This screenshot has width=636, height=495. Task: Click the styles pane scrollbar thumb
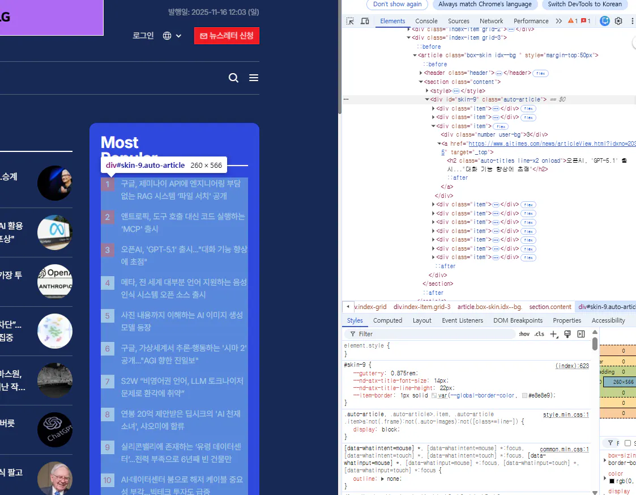pos(595,343)
